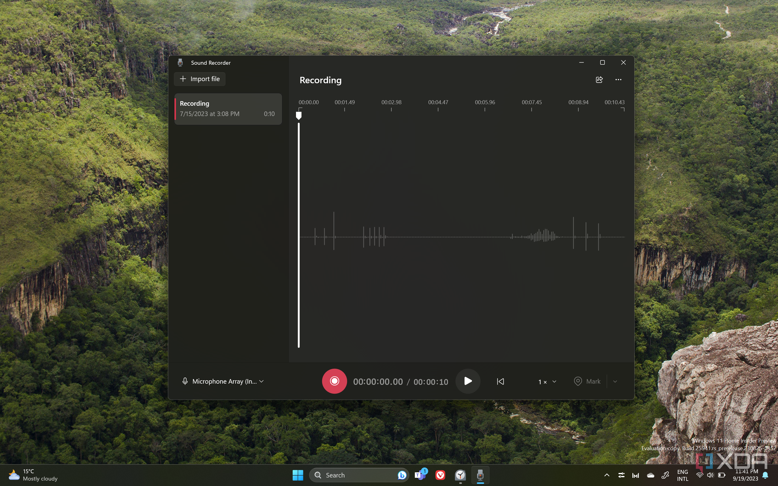Open the Microphone Array input device dropdown
Image resolution: width=778 pixels, height=486 pixels.
[223, 381]
